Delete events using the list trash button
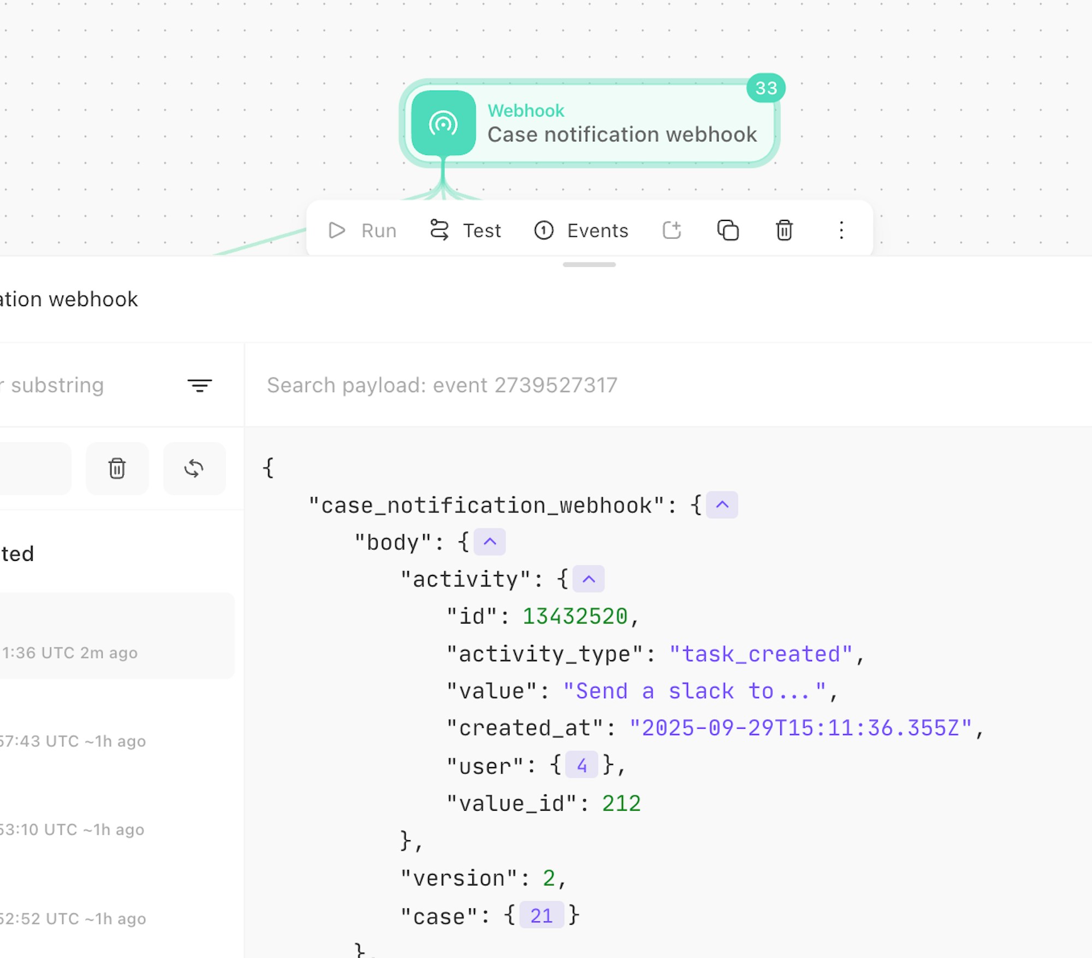Screen dimensions: 1092x958 117,469
